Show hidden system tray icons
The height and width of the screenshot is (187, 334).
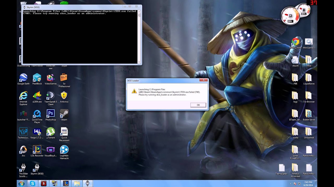point(291,184)
